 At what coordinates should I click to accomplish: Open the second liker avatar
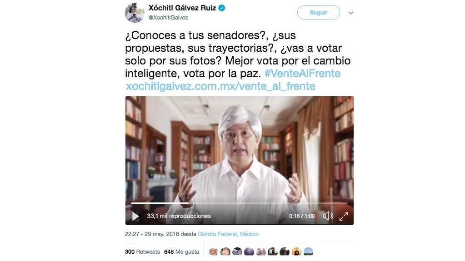[x=225, y=252]
